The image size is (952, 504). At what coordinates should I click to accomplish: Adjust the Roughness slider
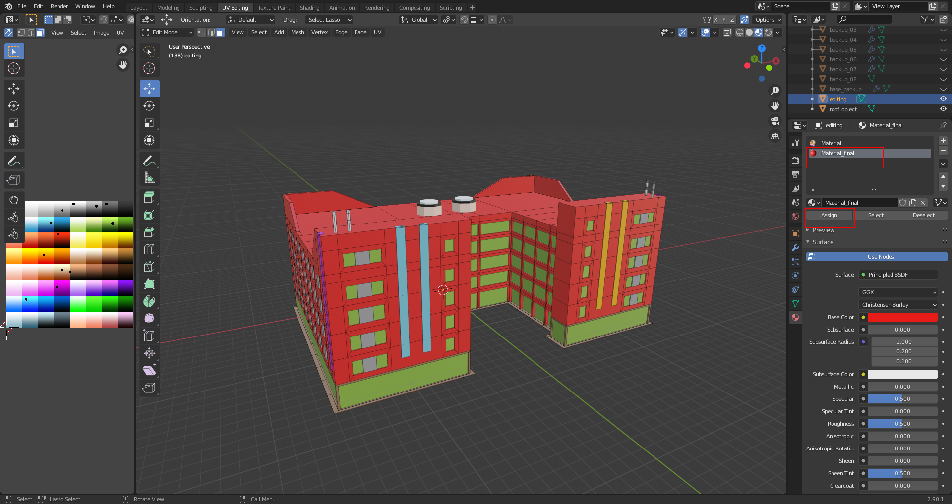pos(902,424)
